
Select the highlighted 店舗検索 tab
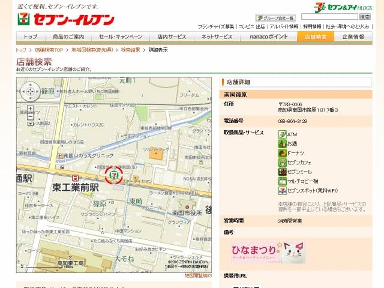tap(316, 37)
